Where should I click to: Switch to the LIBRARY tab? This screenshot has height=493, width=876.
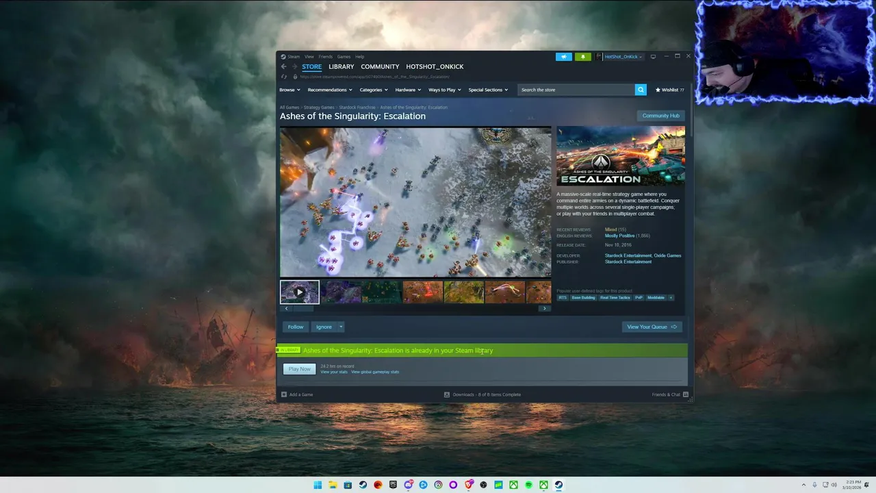pyautogui.click(x=341, y=66)
